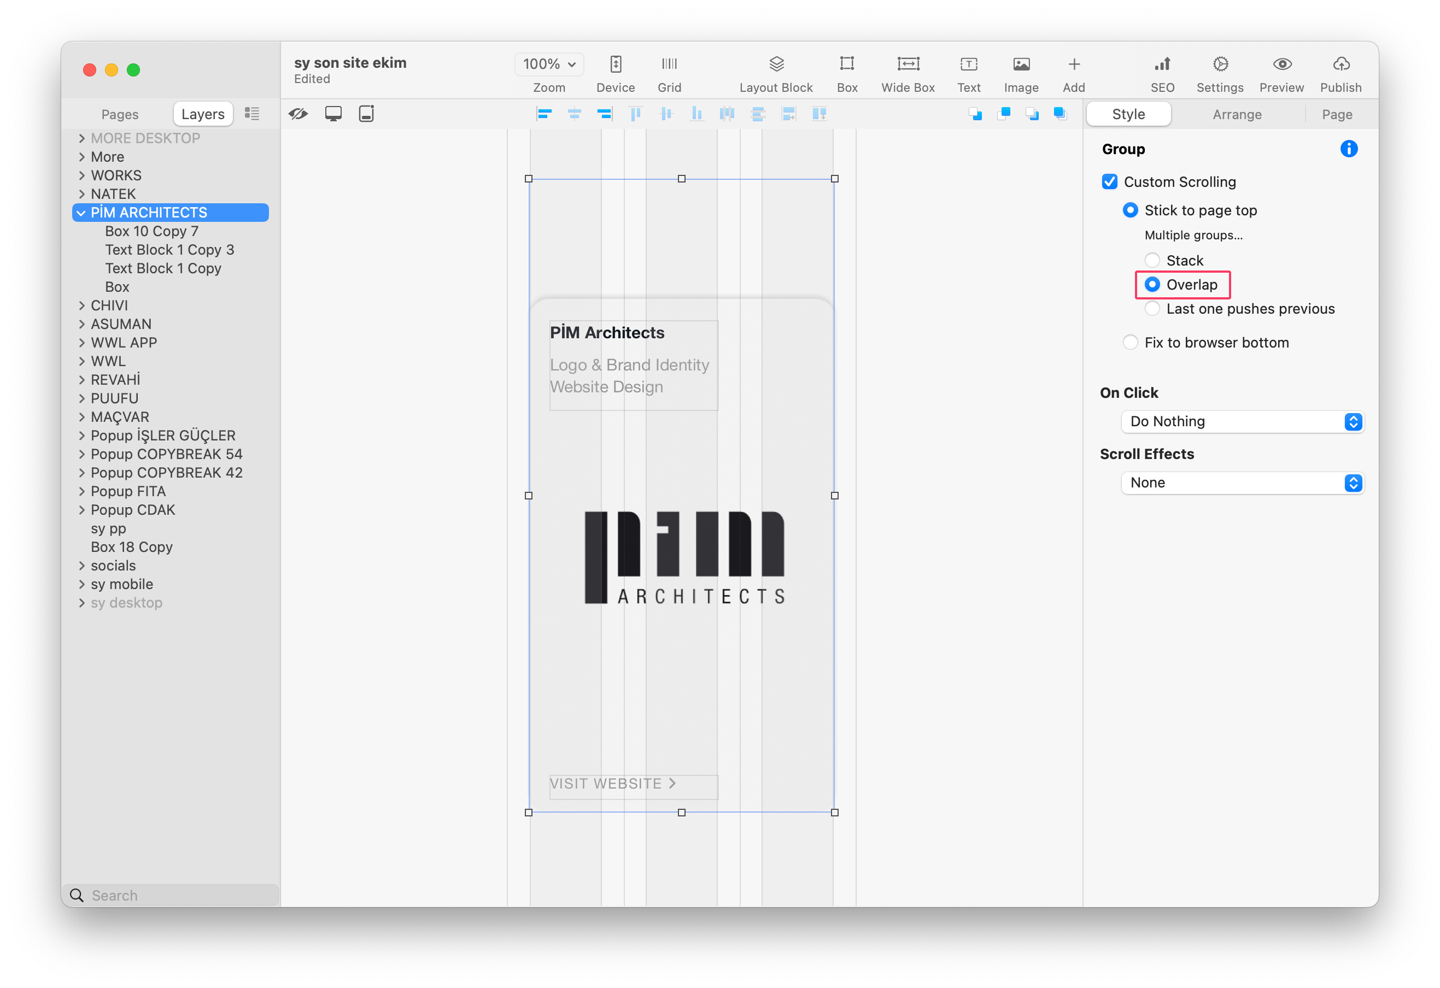Open the layers list options icon

point(251,114)
